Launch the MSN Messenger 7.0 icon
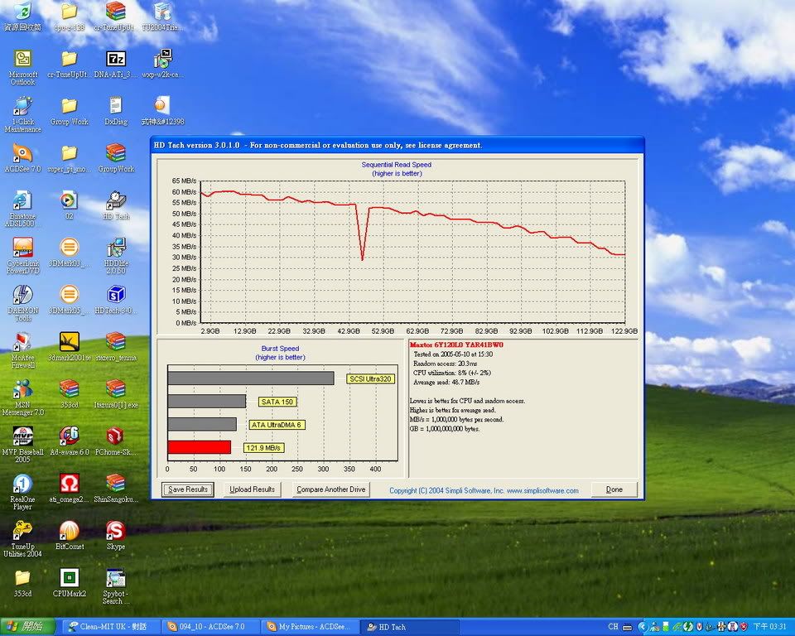The height and width of the screenshot is (636, 795). point(22,397)
